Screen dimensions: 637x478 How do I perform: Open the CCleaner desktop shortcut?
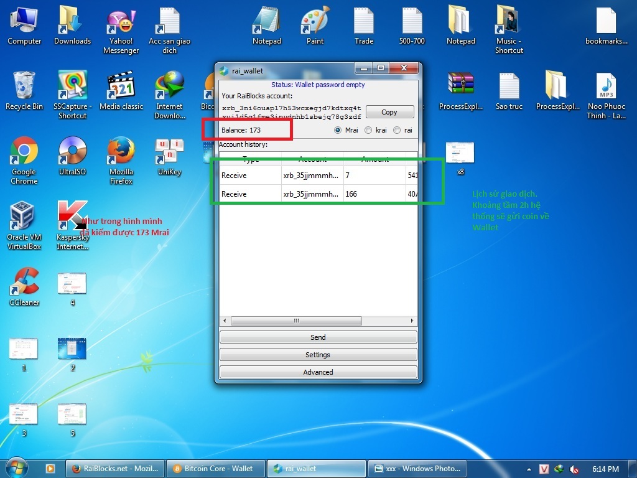(24, 282)
